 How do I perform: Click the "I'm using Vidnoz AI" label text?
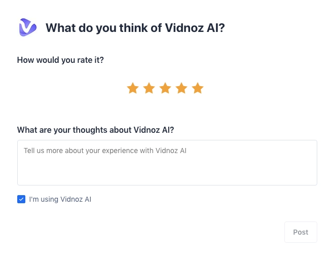click(x=60, y=199)
